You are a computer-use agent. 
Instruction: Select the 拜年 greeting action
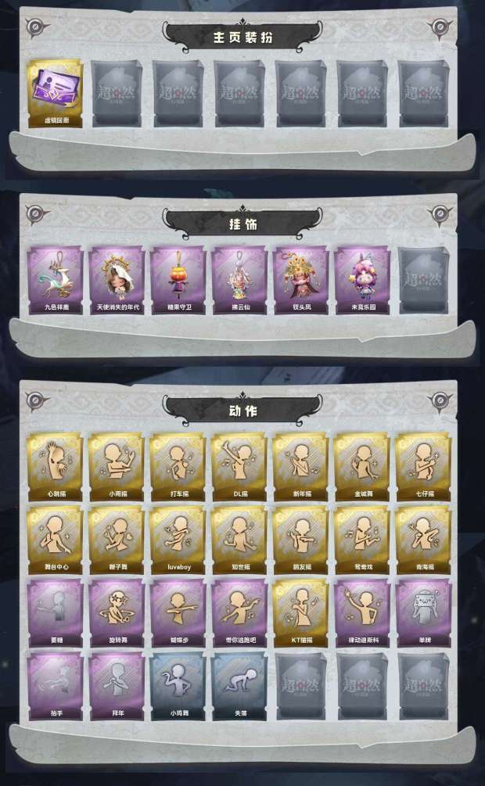[117, 687]
